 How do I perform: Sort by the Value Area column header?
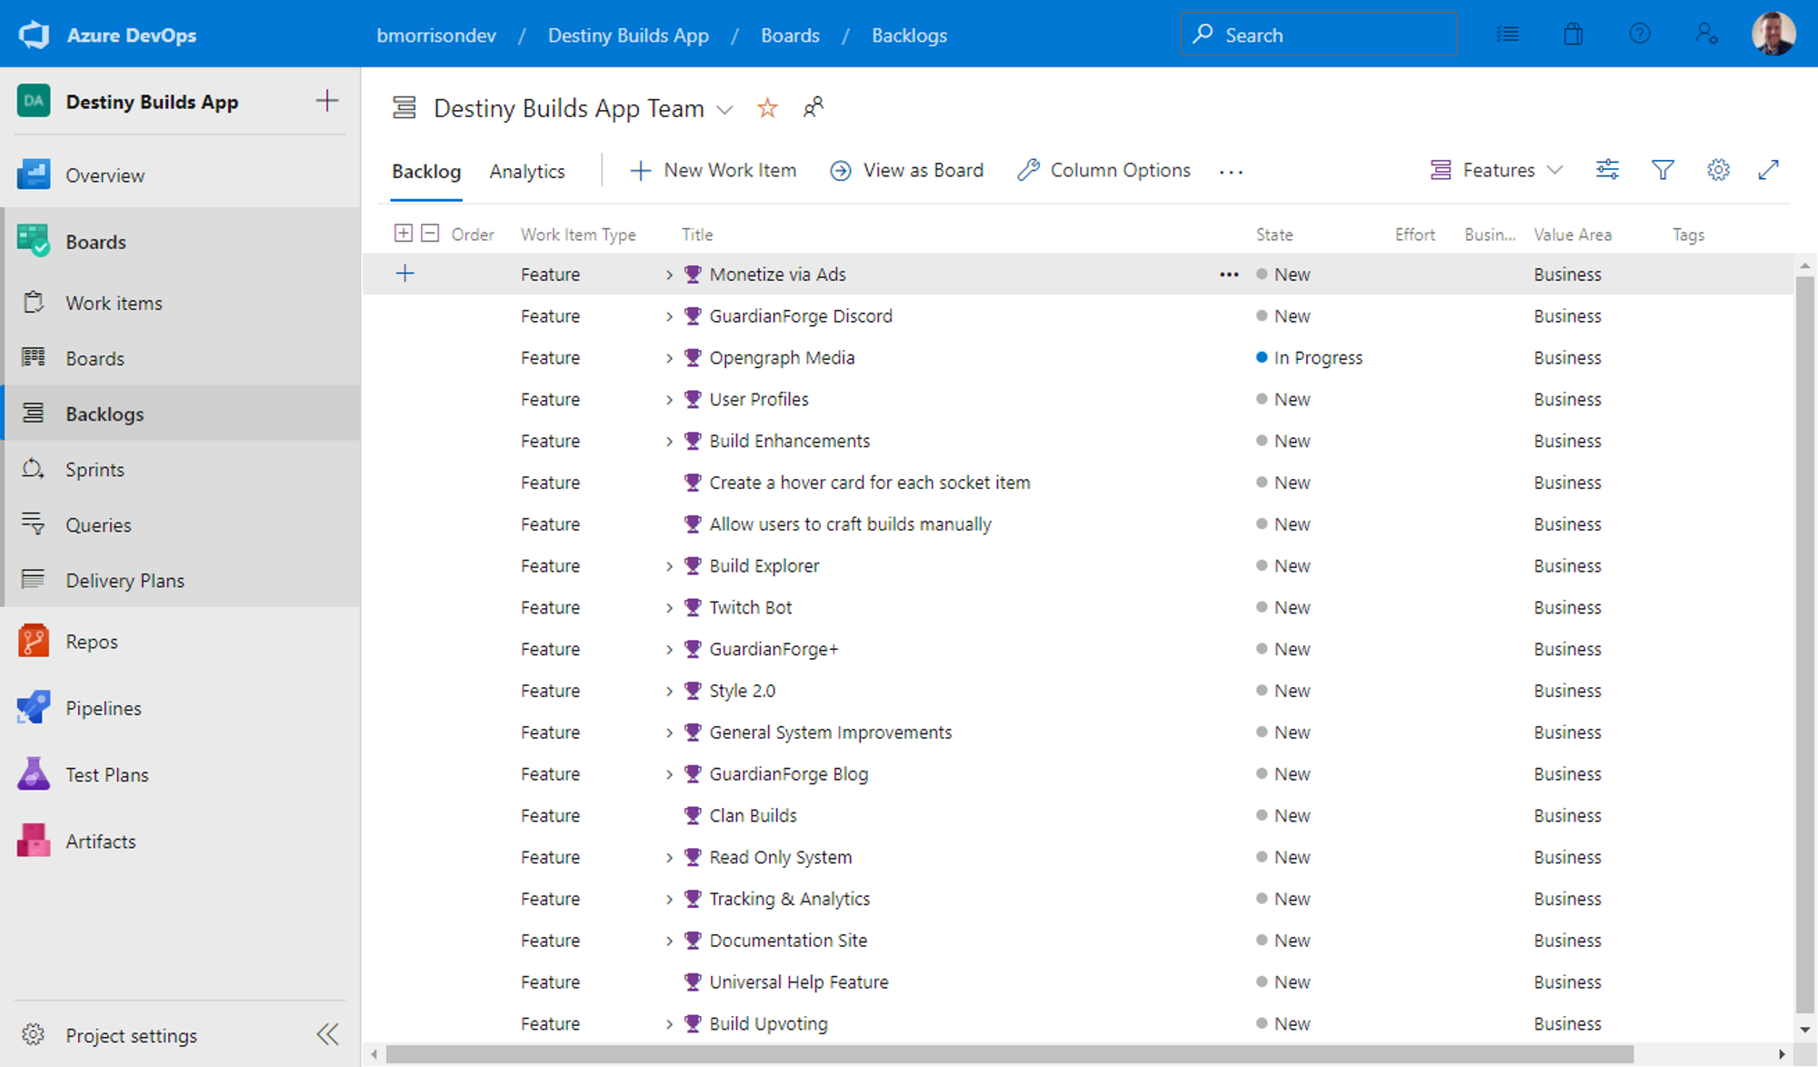coord(1573,234)
